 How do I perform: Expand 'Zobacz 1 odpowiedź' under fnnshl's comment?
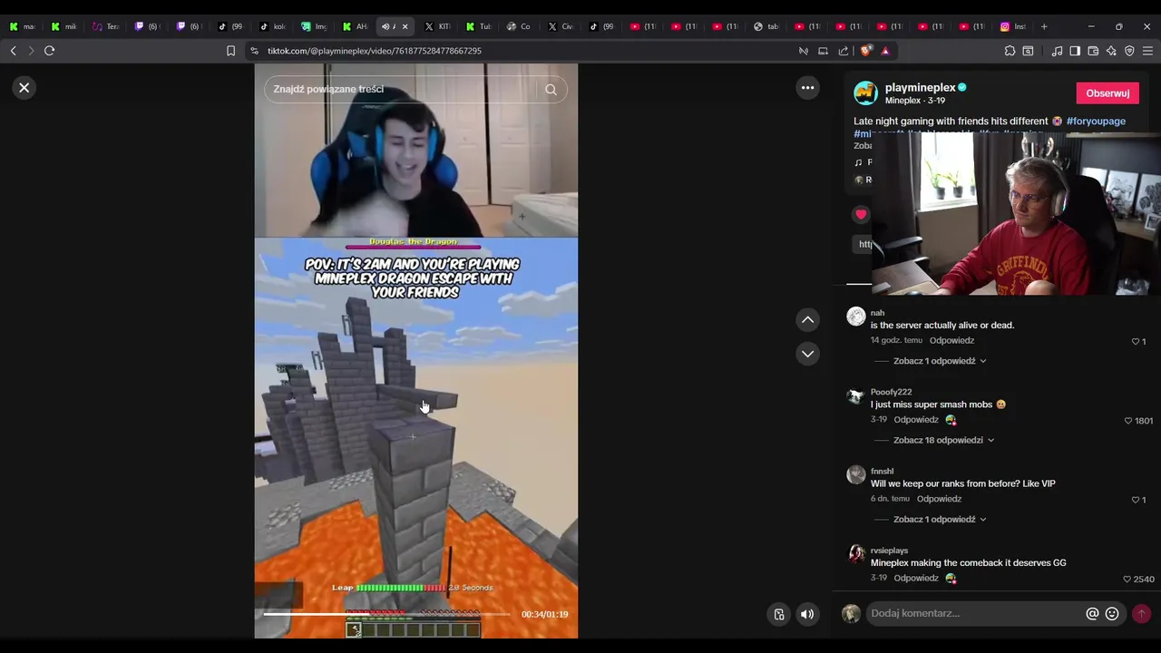click(940, 520)
